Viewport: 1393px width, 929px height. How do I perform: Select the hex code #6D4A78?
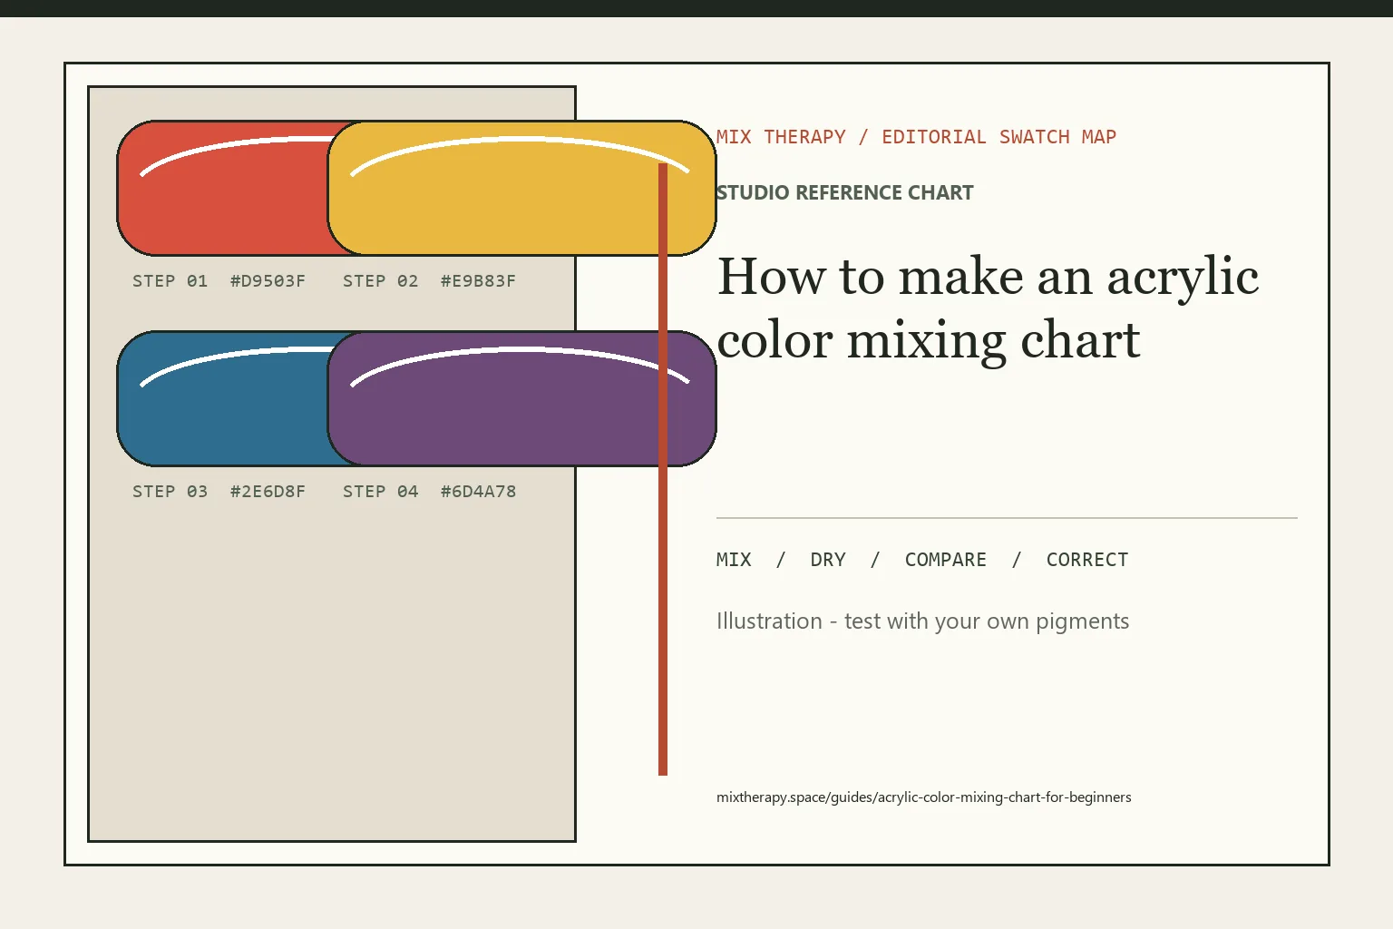478,492
